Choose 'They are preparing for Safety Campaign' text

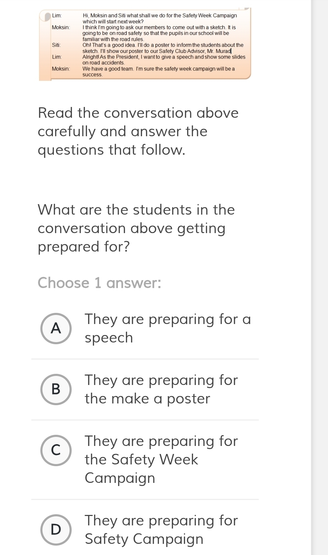point(161,530)
